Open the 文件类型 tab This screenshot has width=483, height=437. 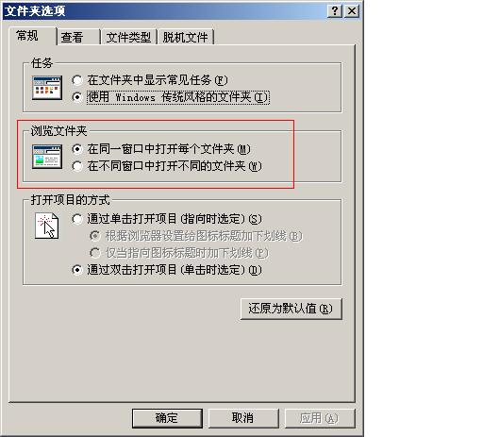click(x=128, y=38)
